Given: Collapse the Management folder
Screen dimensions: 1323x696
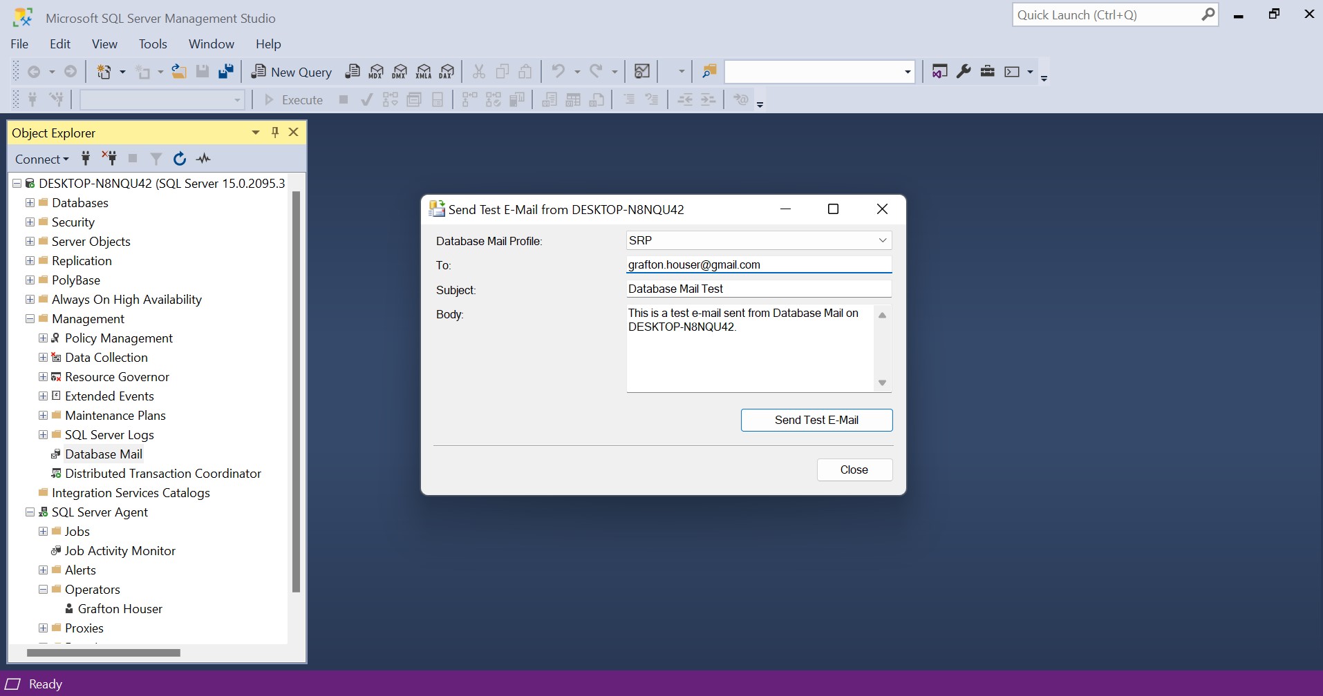Looking at the screenshot, I should pyautogui.click(x=30, y=319).
